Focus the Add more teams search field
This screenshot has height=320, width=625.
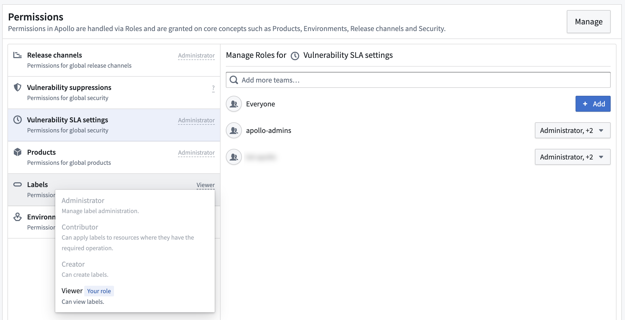tap(418, 80)
